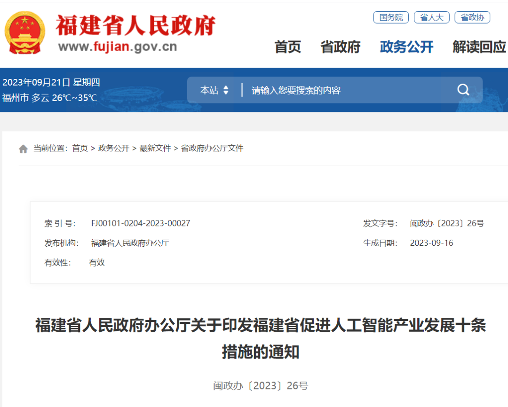Click the up-down arrows next to 本站

(x=226, y=90)
